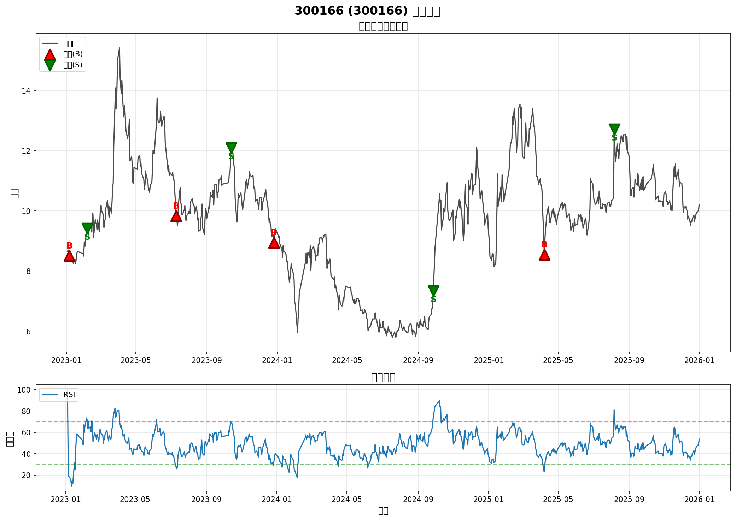Click the buy marker just before 2024-01
736x520 pixels.
pos(274,243)
